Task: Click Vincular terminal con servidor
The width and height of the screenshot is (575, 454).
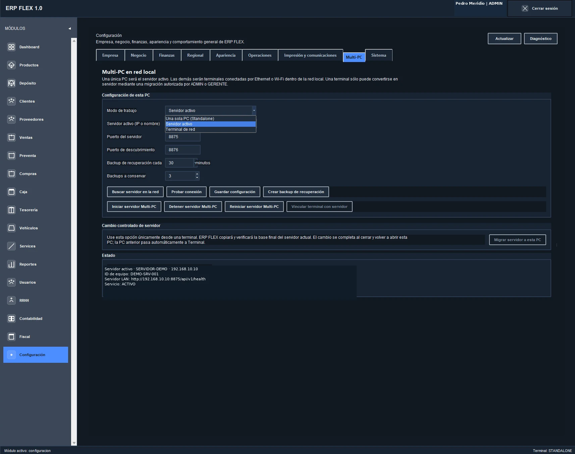Action: (319, 207)
